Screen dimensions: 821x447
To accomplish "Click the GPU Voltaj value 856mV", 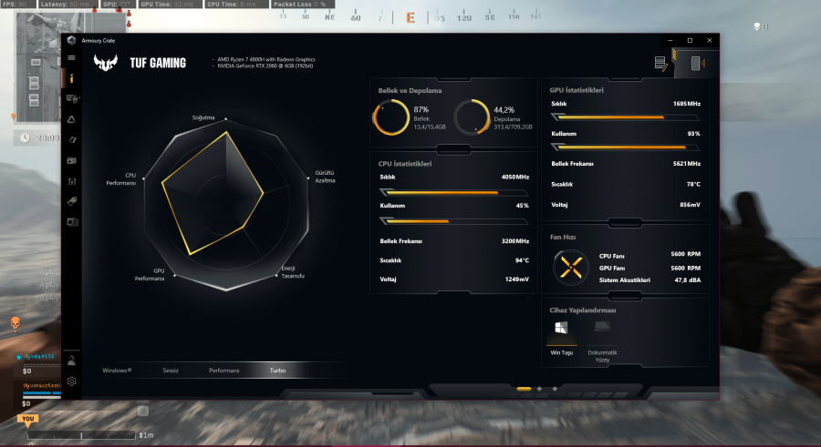I will (x=691, y=205).
